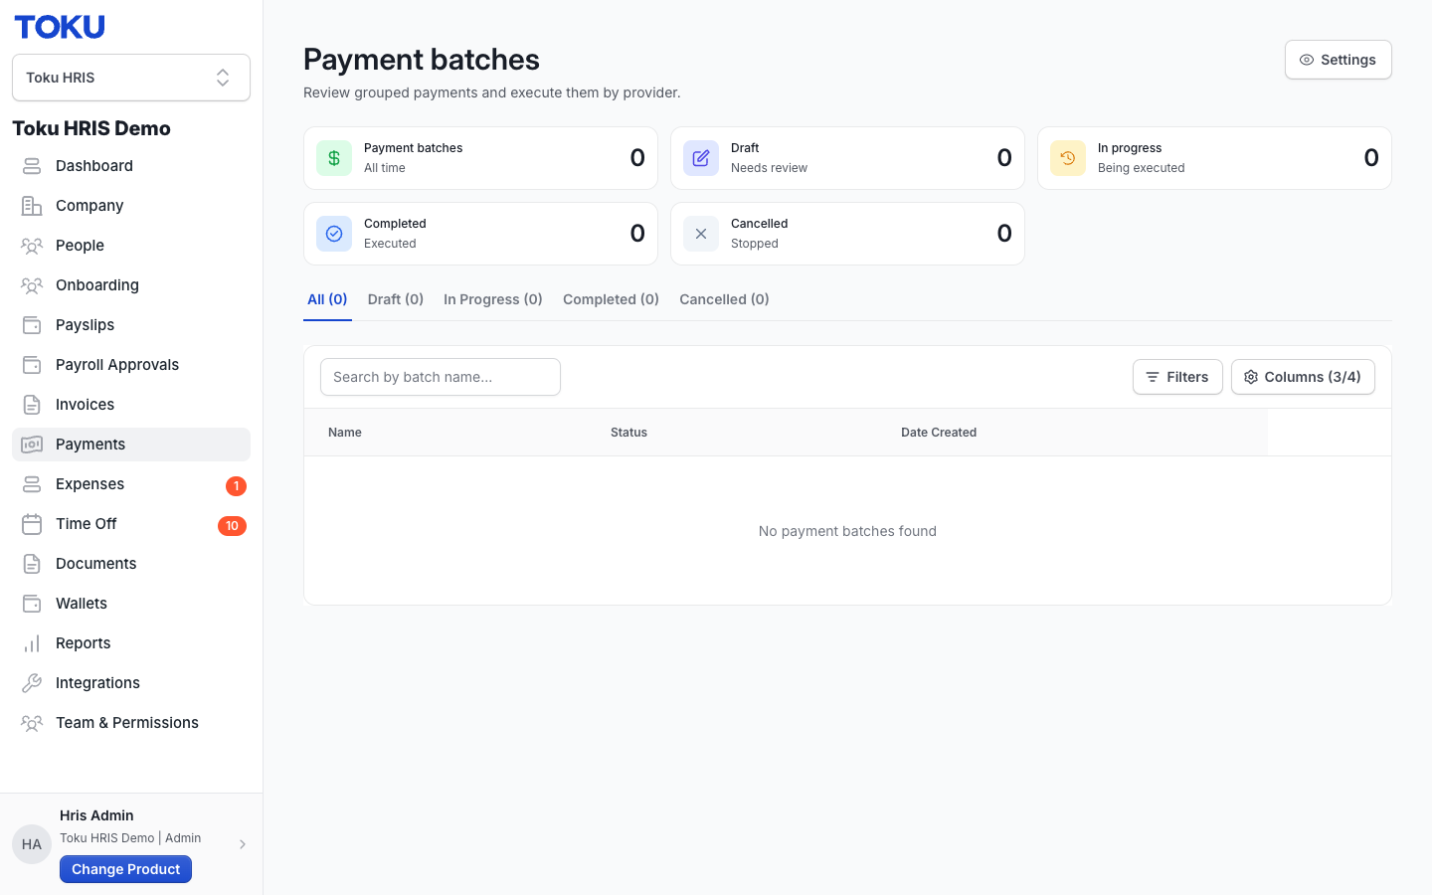Navigate to People section
The height and width of the screenshot is (895, 1432).
(131, 246)
